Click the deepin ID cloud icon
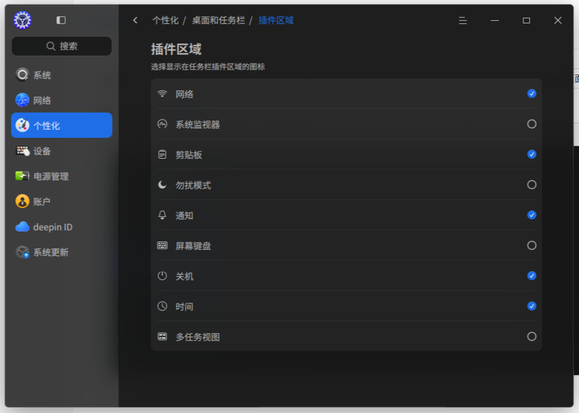This screenshot has width=579, height=413. [22, 226]
